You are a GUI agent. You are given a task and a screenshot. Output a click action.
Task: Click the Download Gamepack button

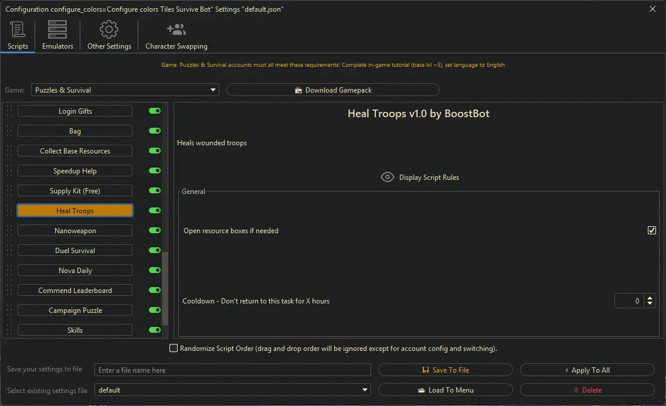333,90
